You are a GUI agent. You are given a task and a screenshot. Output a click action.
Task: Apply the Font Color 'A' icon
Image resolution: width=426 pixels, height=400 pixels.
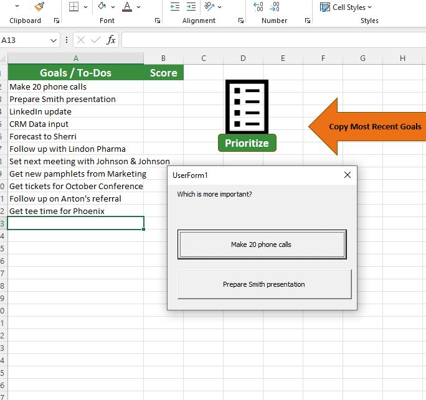click(x=127, y=7)
